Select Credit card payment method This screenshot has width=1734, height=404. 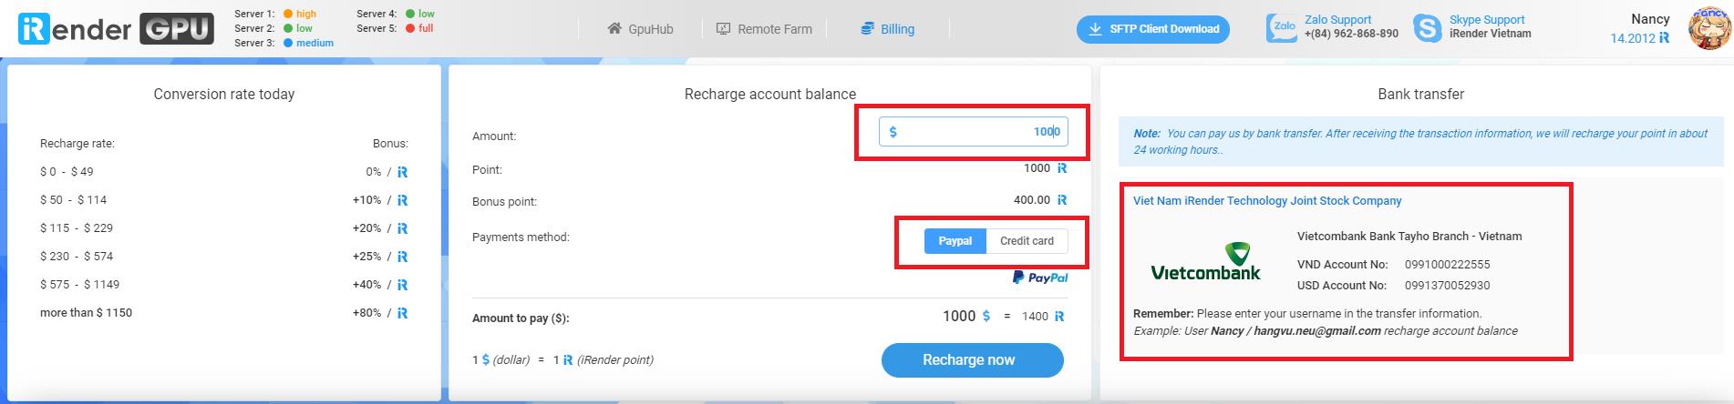(x=1027, y=241)
